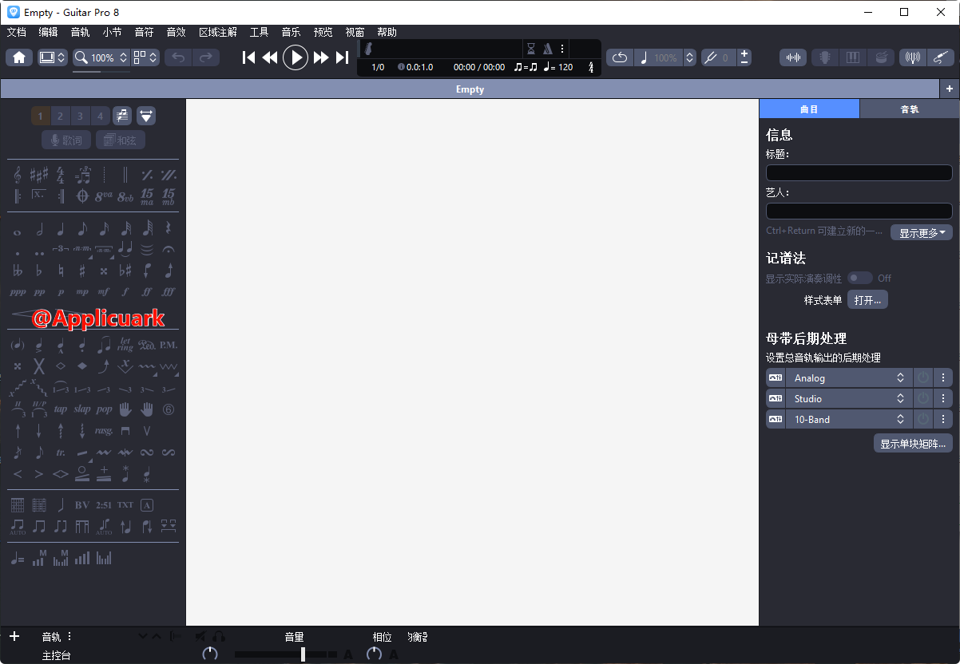Image resolution: width=960 pixels, height=664 pixels.
Task: Insert a time signature with the 4/4 icon
Action: tap(60, 176)
